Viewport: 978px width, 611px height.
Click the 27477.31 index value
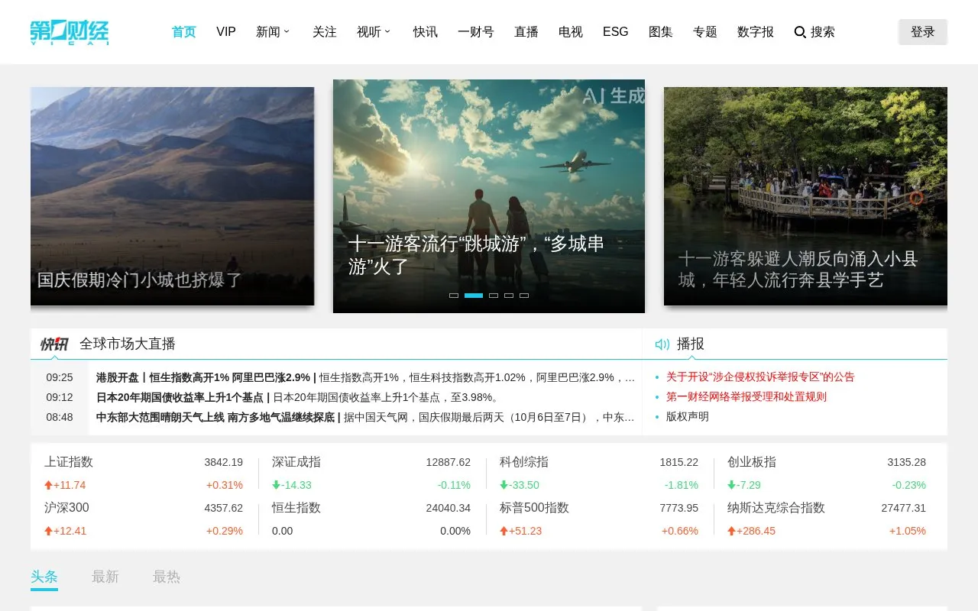903,508
